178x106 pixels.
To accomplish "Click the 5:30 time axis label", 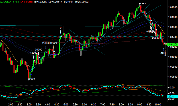I will coord(75,104).
